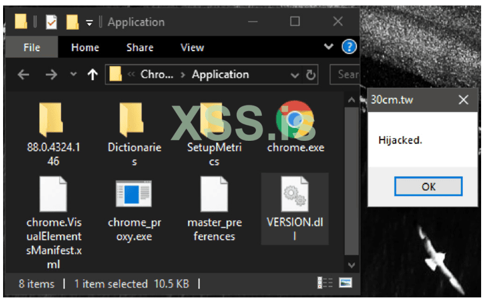Open the Dictionaries folder
The height and width of the screenshot is (298, 486).
(131, 120)
